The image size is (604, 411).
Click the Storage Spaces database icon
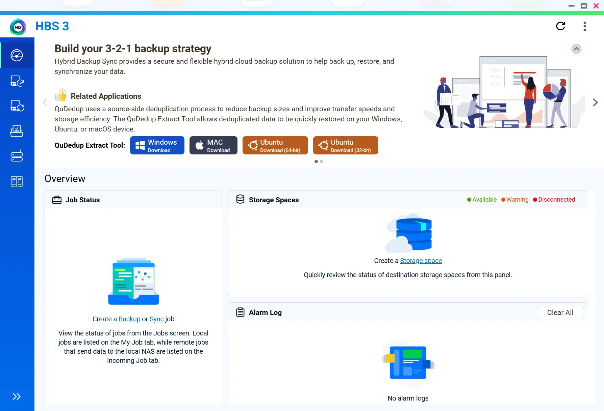click(x=240, y=199)
